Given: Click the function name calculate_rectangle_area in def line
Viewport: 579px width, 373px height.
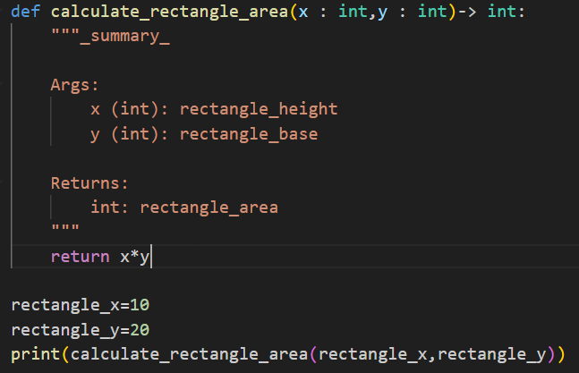Looking at the screenshot, I should pos(169,12).
